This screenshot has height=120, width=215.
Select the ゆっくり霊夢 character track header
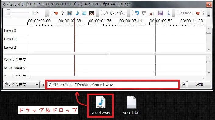[x=15, y=59]
